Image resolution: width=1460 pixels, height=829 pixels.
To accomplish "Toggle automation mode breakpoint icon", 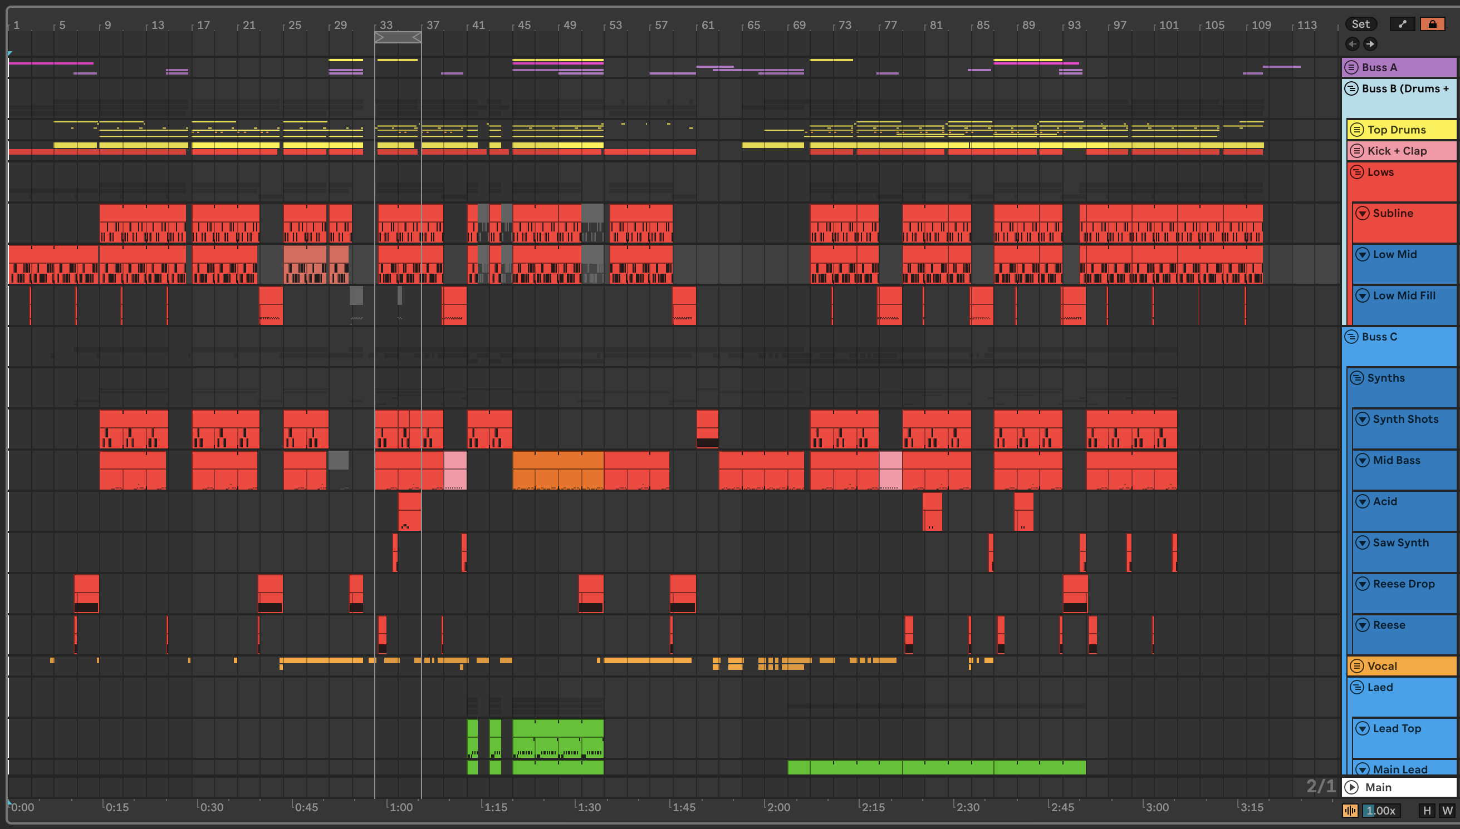I will coord(1402,24).
